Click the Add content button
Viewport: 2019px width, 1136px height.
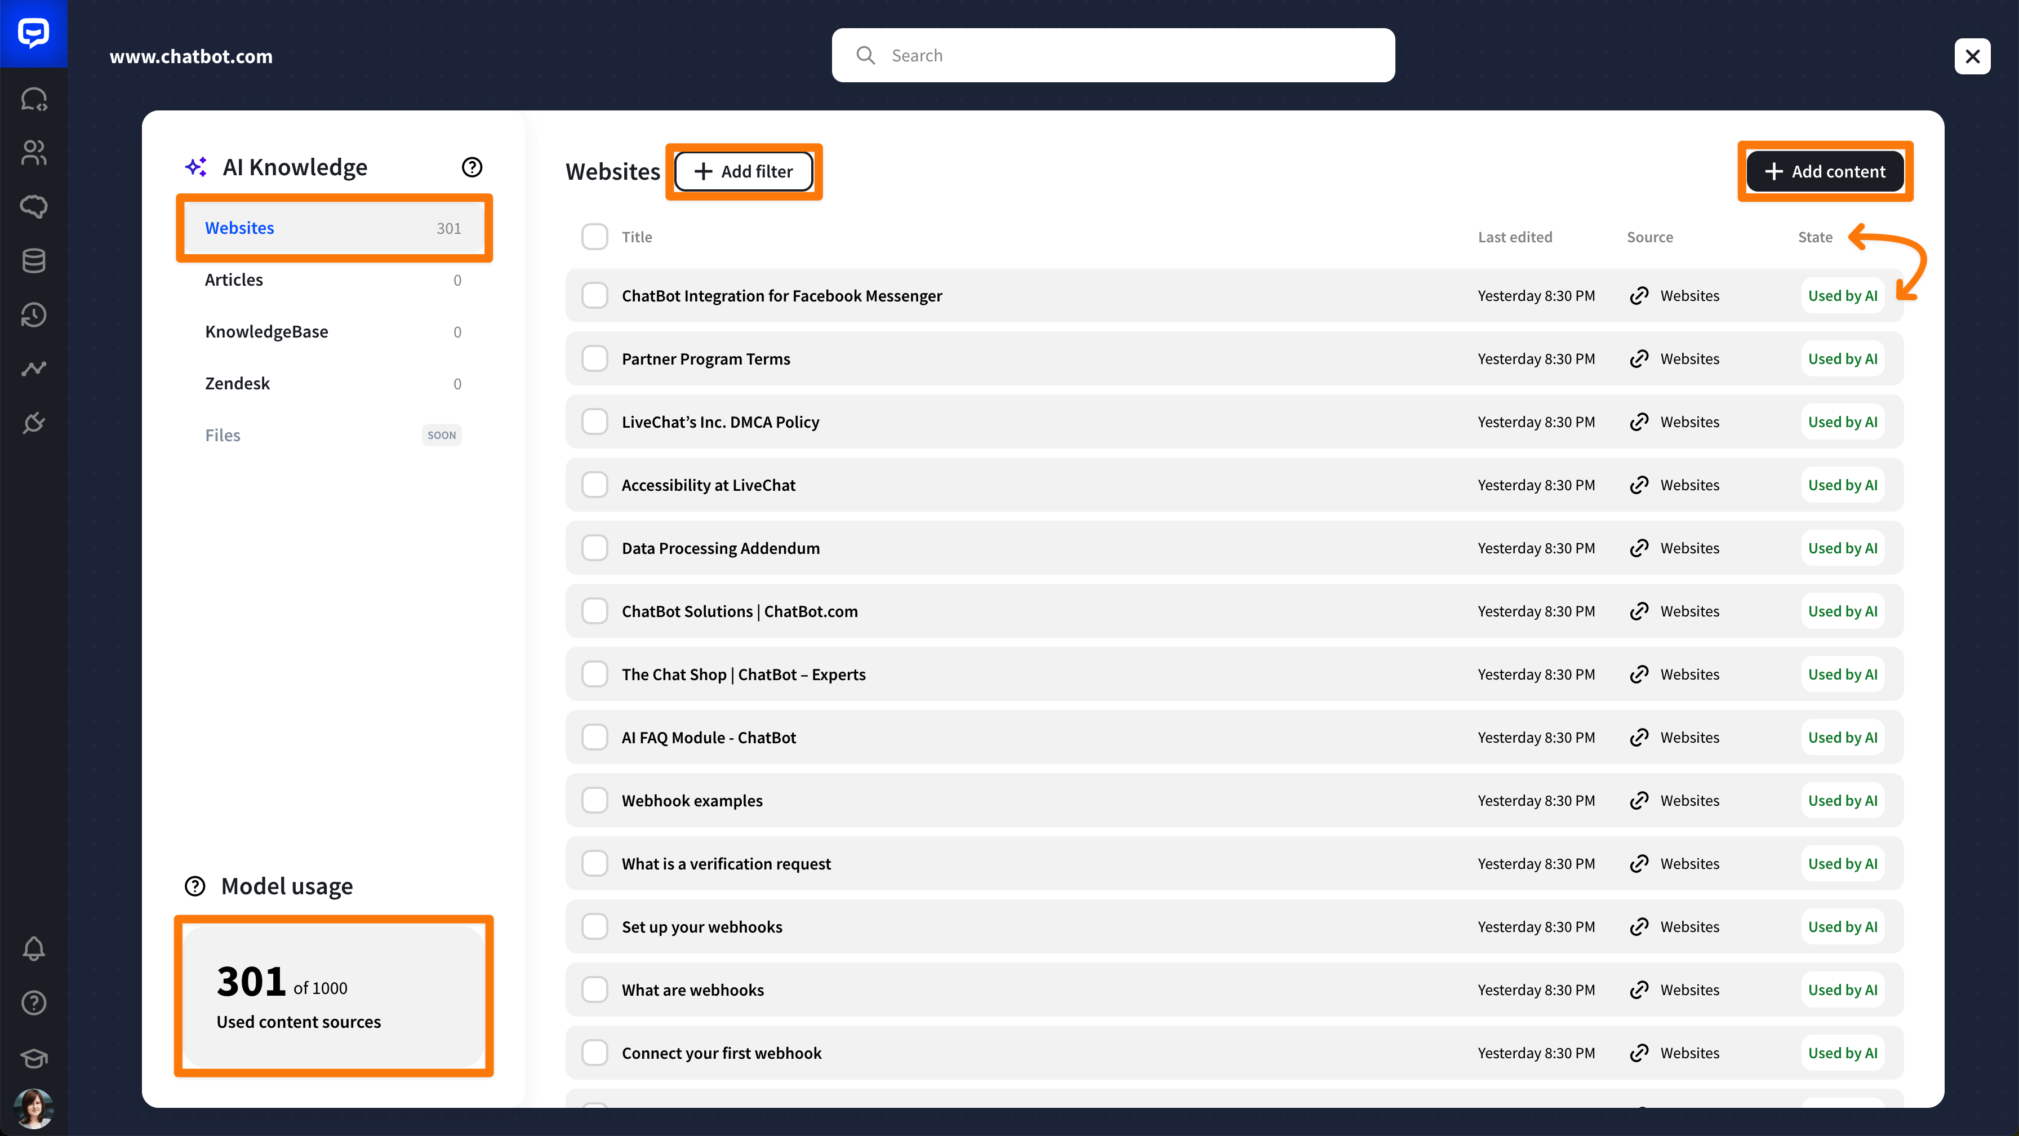coord(1825,172)
